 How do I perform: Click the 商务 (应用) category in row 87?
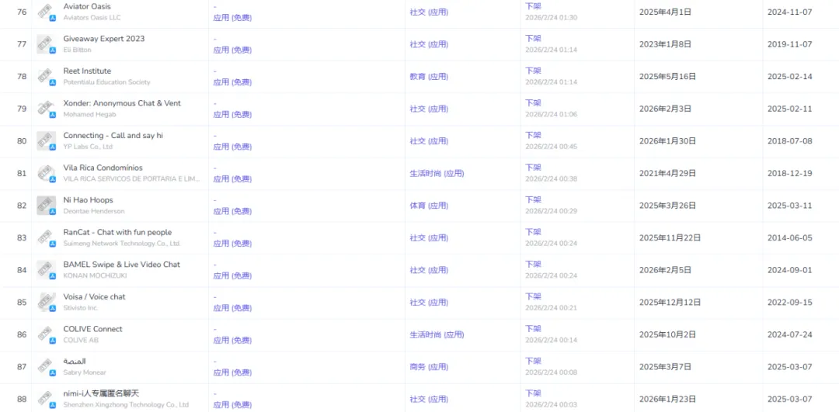click(429, 367)
